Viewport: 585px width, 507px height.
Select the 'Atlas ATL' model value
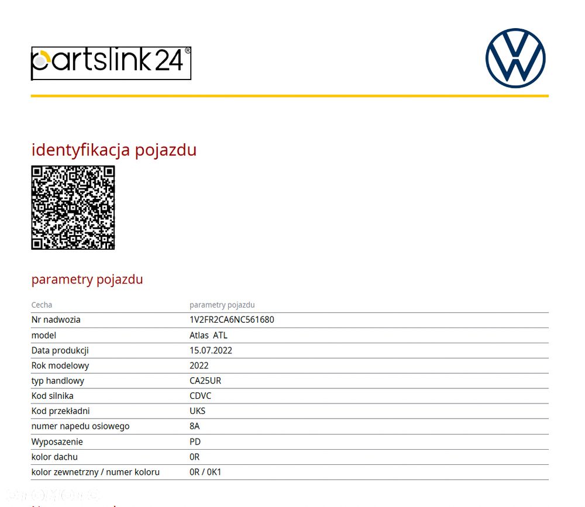[208, 336]
